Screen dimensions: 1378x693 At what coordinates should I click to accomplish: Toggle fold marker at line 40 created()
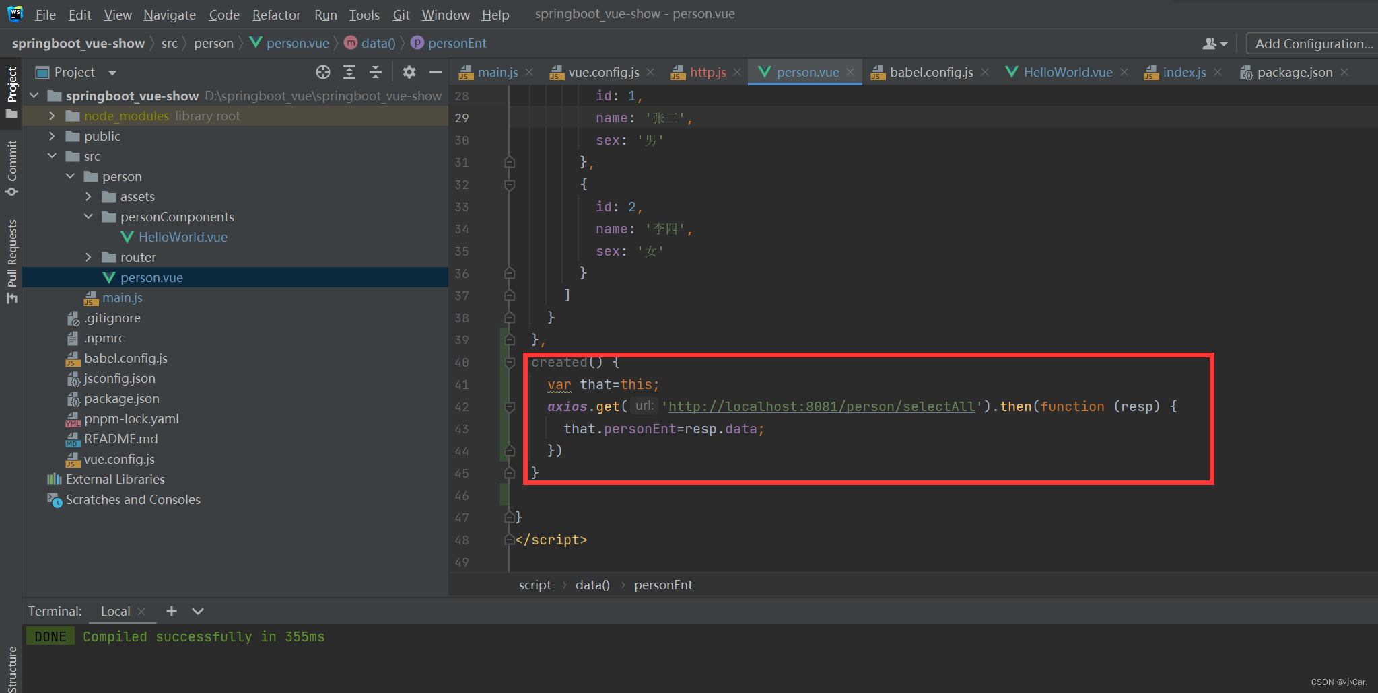[x=510, y=363]
